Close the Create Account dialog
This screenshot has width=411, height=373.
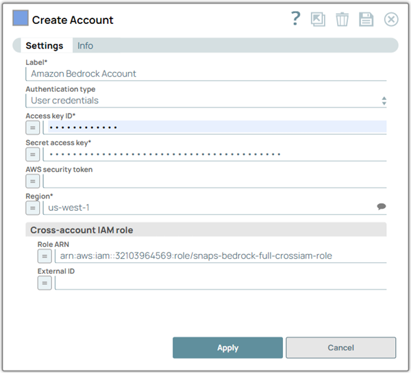click(391, 19)
